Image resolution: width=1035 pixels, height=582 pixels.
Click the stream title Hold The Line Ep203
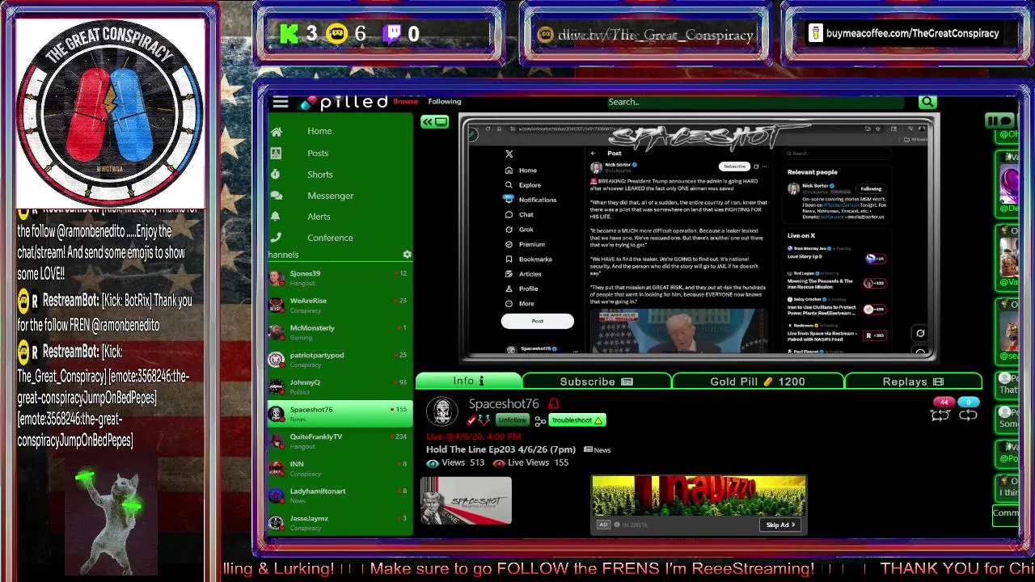point(501,449)
